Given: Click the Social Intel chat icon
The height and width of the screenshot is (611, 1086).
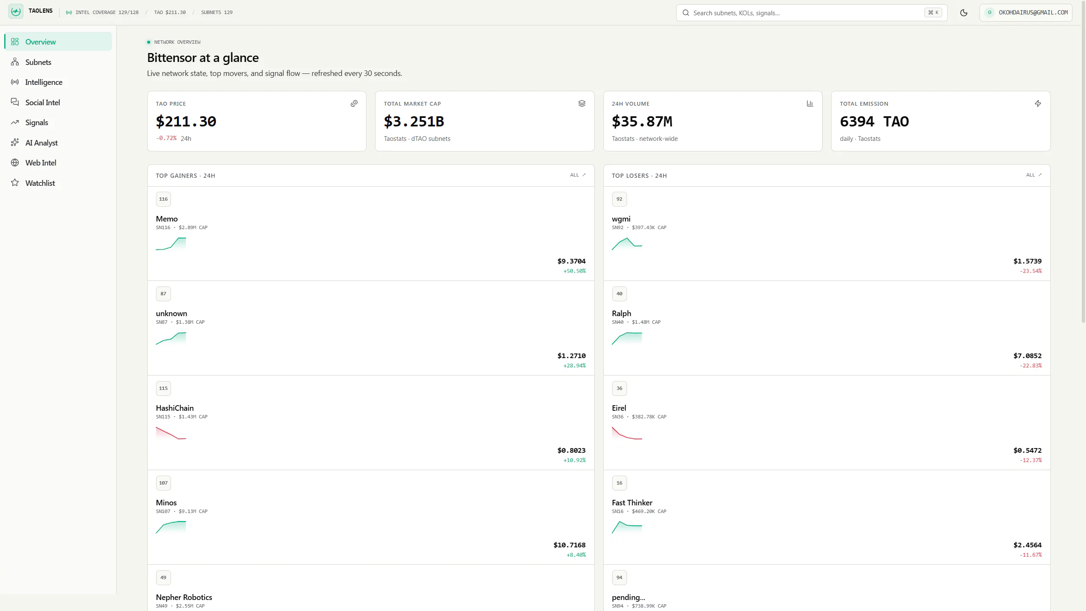Looking at the screenshot, I should (x=15, y=102).
